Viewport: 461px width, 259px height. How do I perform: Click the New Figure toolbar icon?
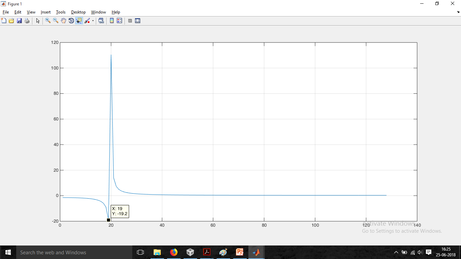coord(4,21)
